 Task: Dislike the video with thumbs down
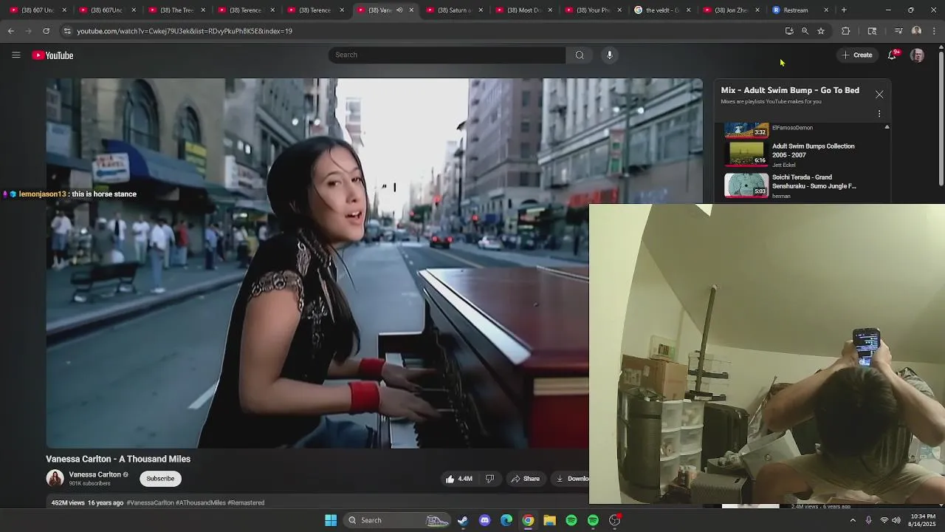pos(489,479)
